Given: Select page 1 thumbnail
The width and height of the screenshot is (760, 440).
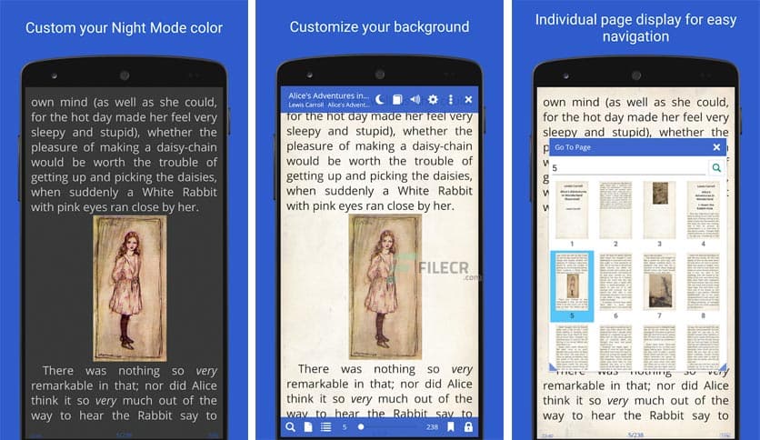Looking at the screenshot, I should [572, 209].
